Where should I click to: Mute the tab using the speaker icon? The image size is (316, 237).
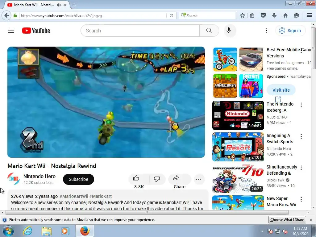(59, 5)
